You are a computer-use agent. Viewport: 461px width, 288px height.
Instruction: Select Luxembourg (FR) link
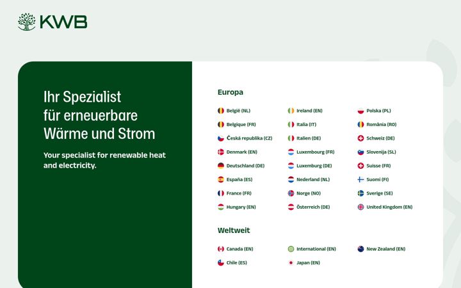point(316,152)
